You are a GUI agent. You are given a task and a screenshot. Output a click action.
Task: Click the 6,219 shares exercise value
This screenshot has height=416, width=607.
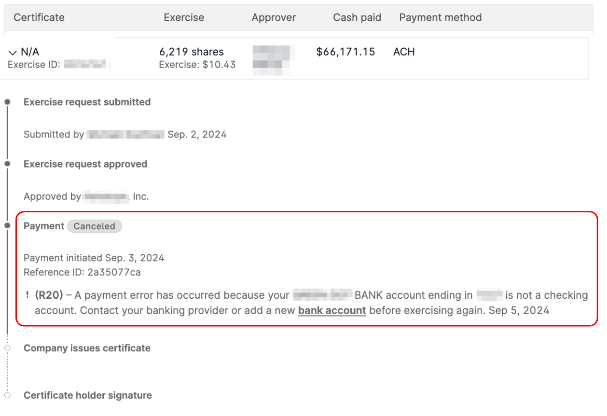pos(192,52)
